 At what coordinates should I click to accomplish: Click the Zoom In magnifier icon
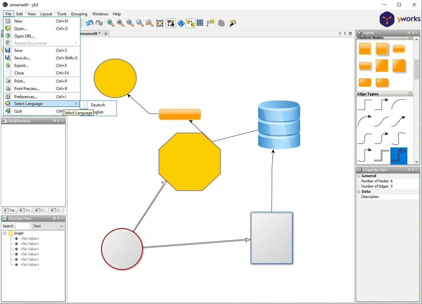point(110,23)
